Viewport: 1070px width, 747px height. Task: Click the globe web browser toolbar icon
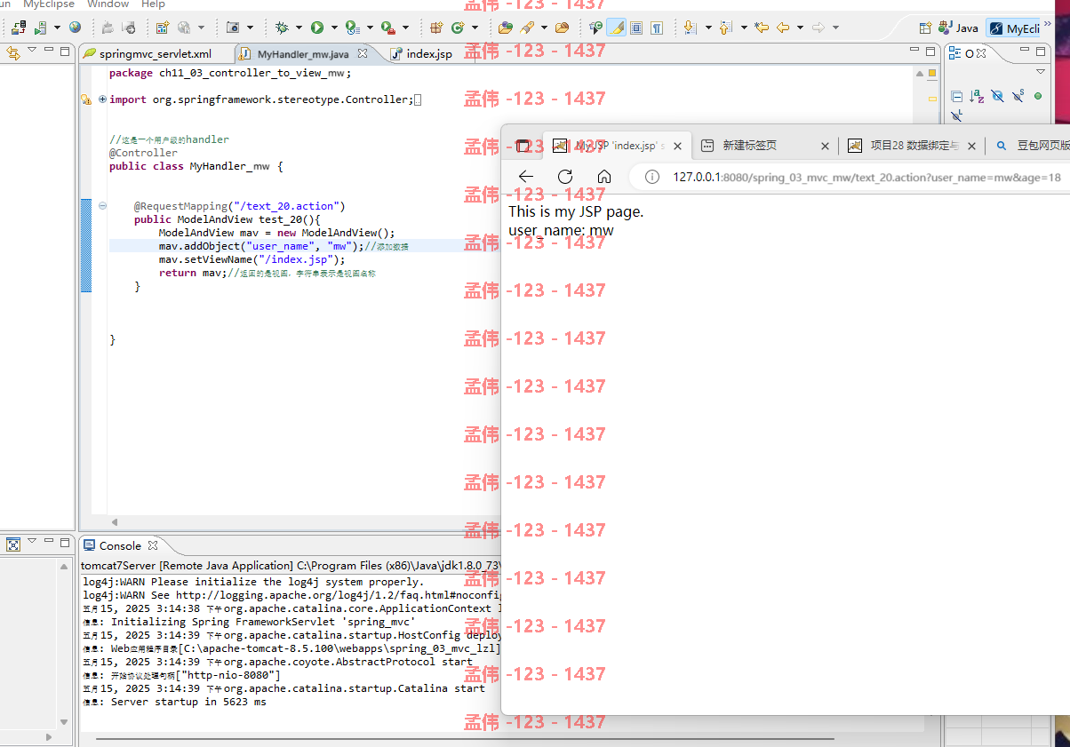[x=75, y=28]
